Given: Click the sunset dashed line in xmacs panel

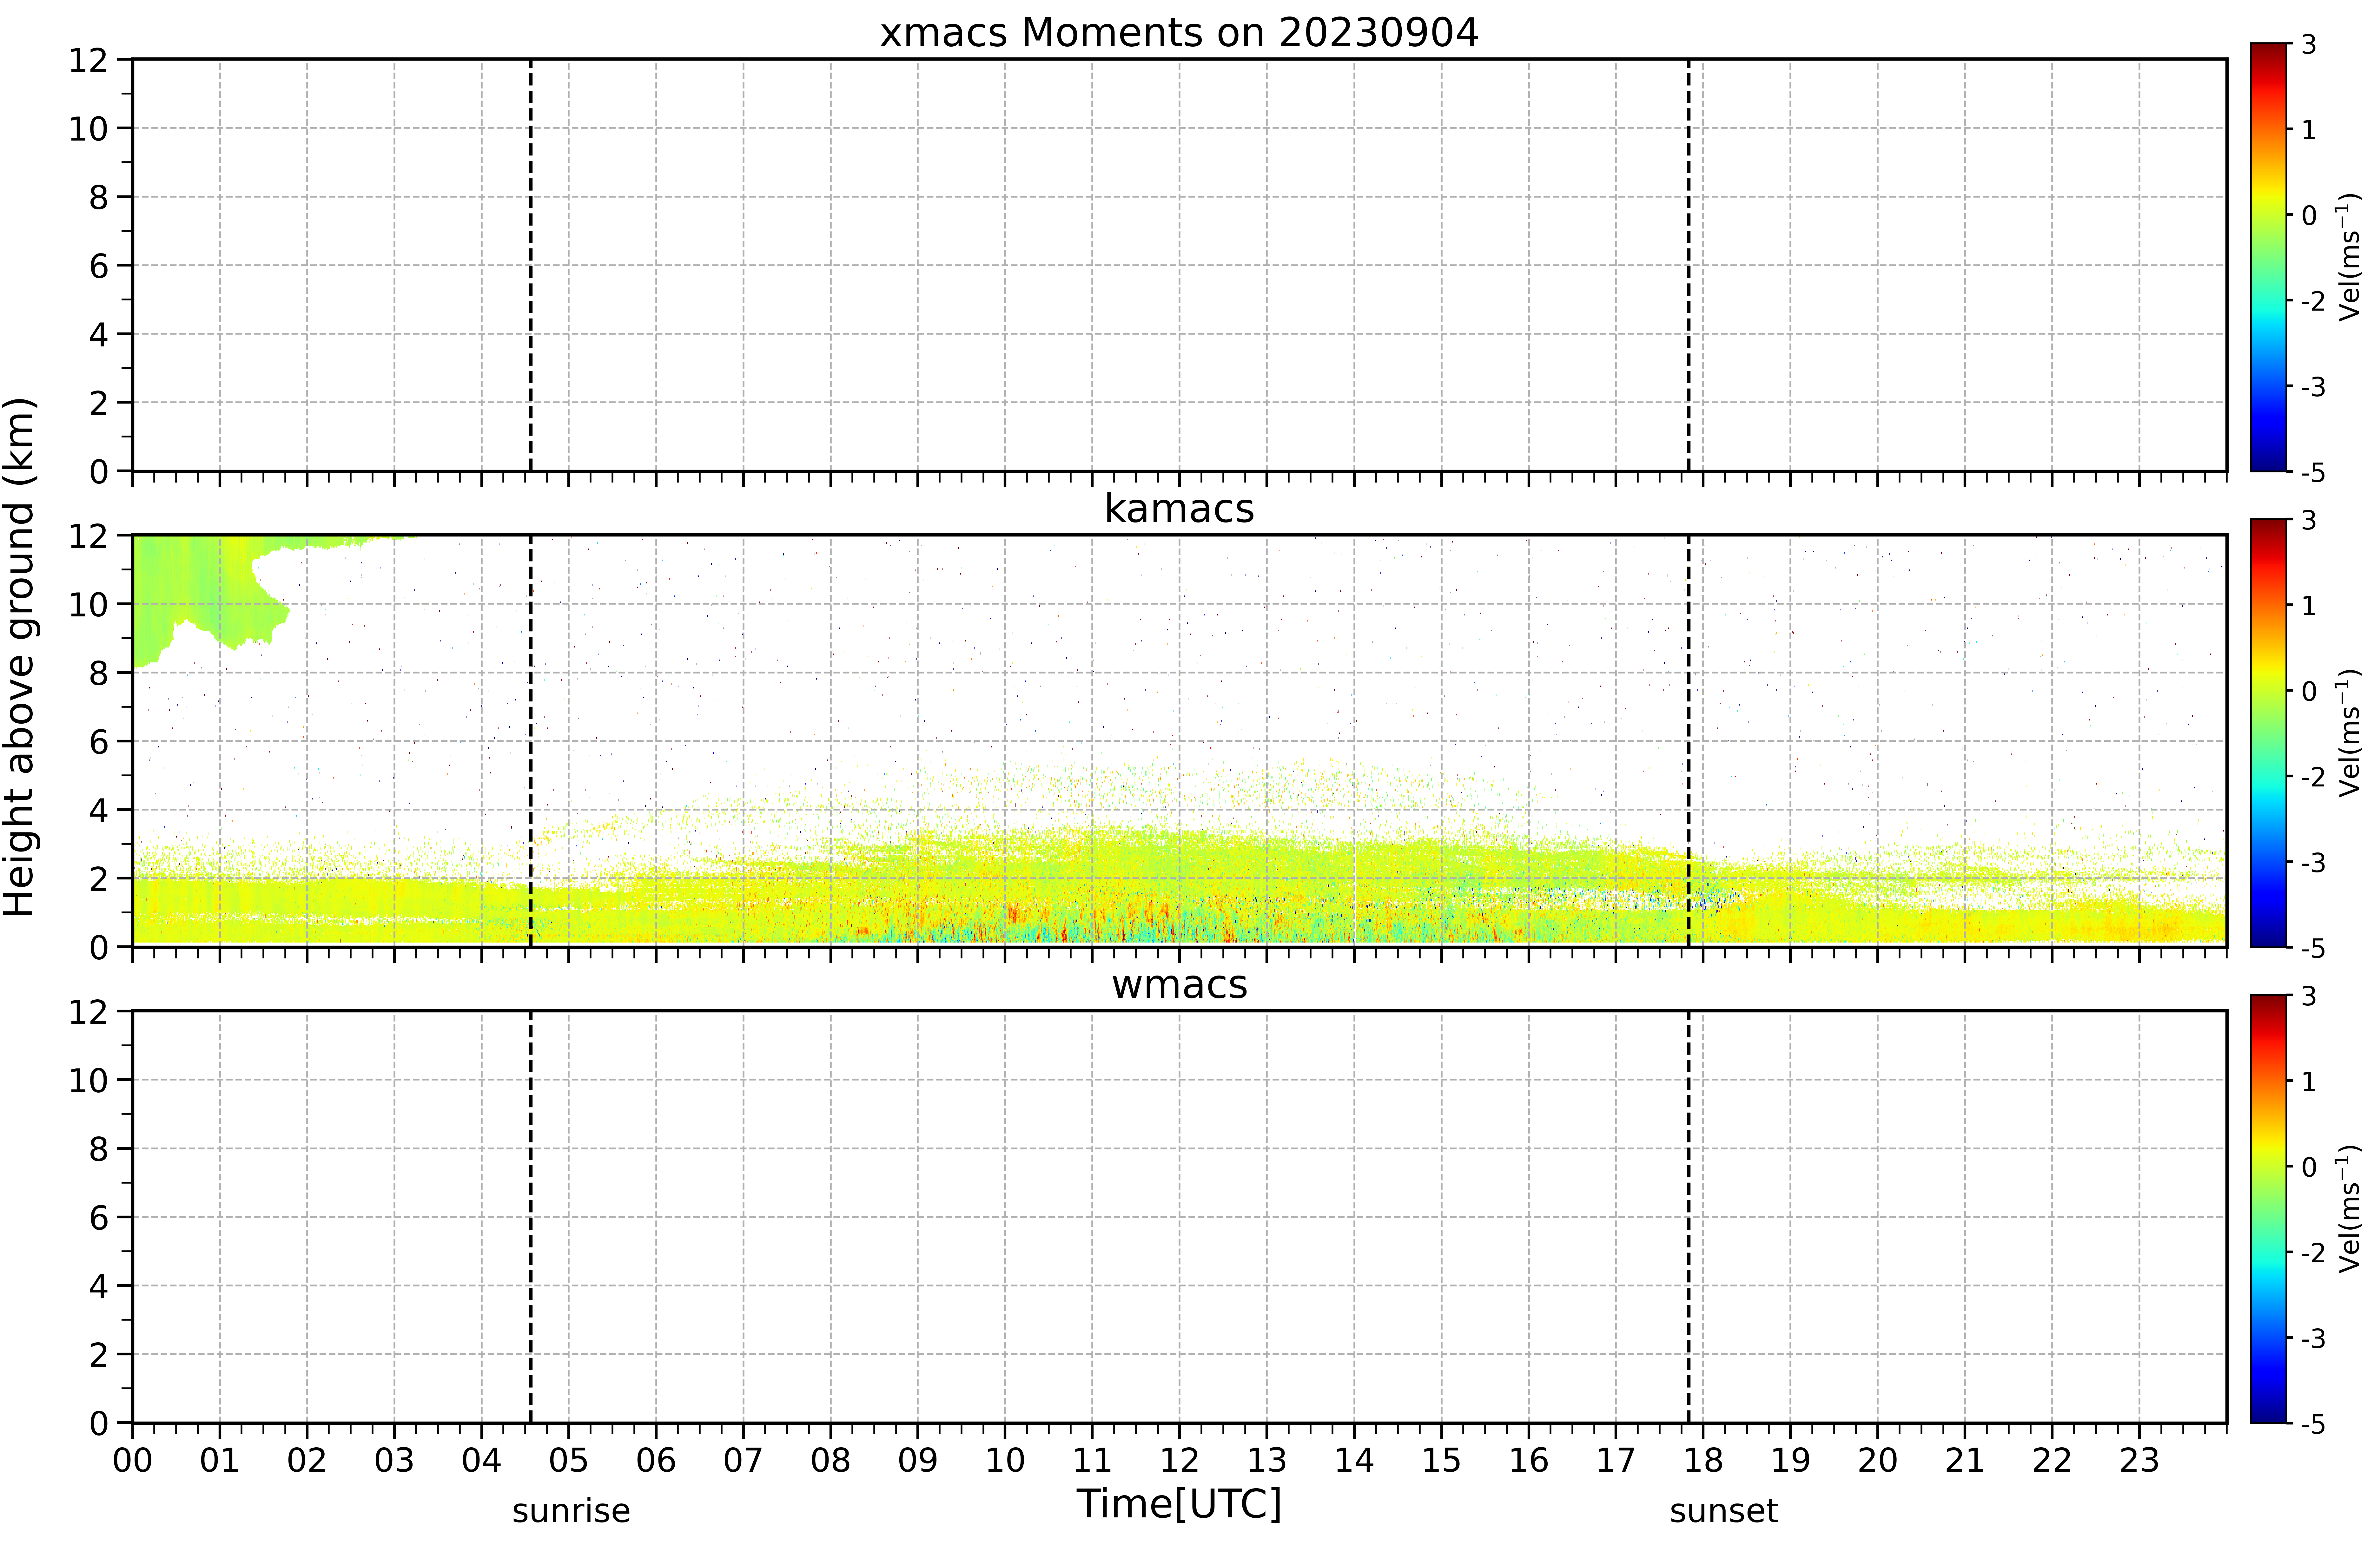Looking at the screenshot, I should (1689, 265).
